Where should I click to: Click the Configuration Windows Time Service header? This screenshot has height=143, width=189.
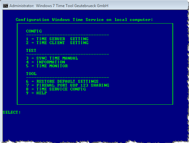tap(84, 20)
